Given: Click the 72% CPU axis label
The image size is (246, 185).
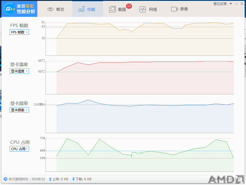Looking at the screenshot, I should [x=43, y=138].
